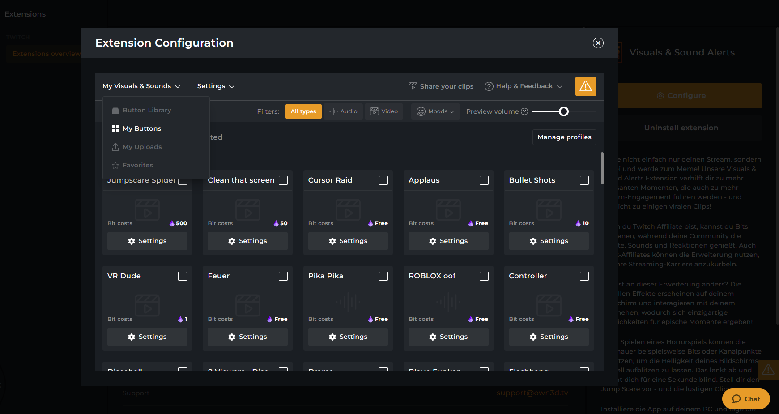Image resolution: width=779 pixels, height=414 pixels.
Task: Click the Share your clips link
Action: [441, 86]
